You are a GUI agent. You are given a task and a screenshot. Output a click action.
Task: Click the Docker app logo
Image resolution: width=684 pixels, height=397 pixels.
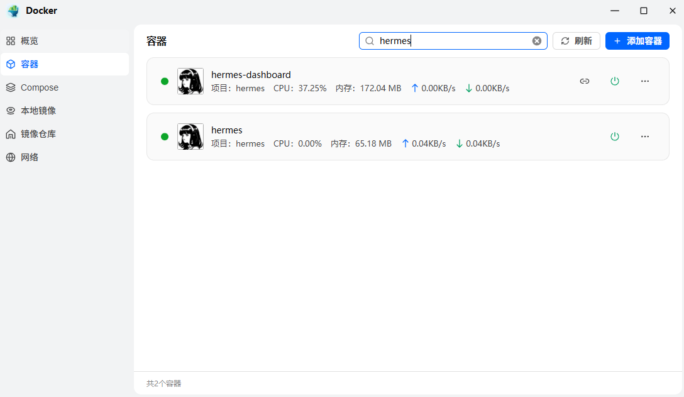[x=14, y=11]
